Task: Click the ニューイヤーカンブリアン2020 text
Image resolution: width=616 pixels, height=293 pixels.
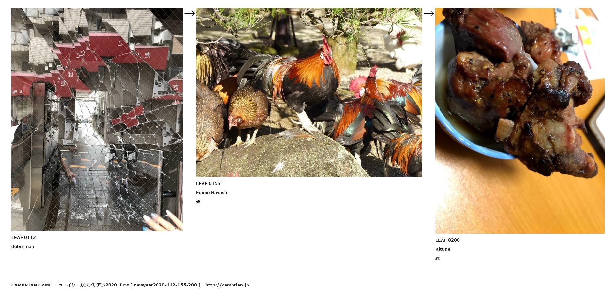Action: 85,285
